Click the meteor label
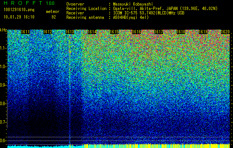Viewport: 233px width, 148px height. click(x=53, y=11)
